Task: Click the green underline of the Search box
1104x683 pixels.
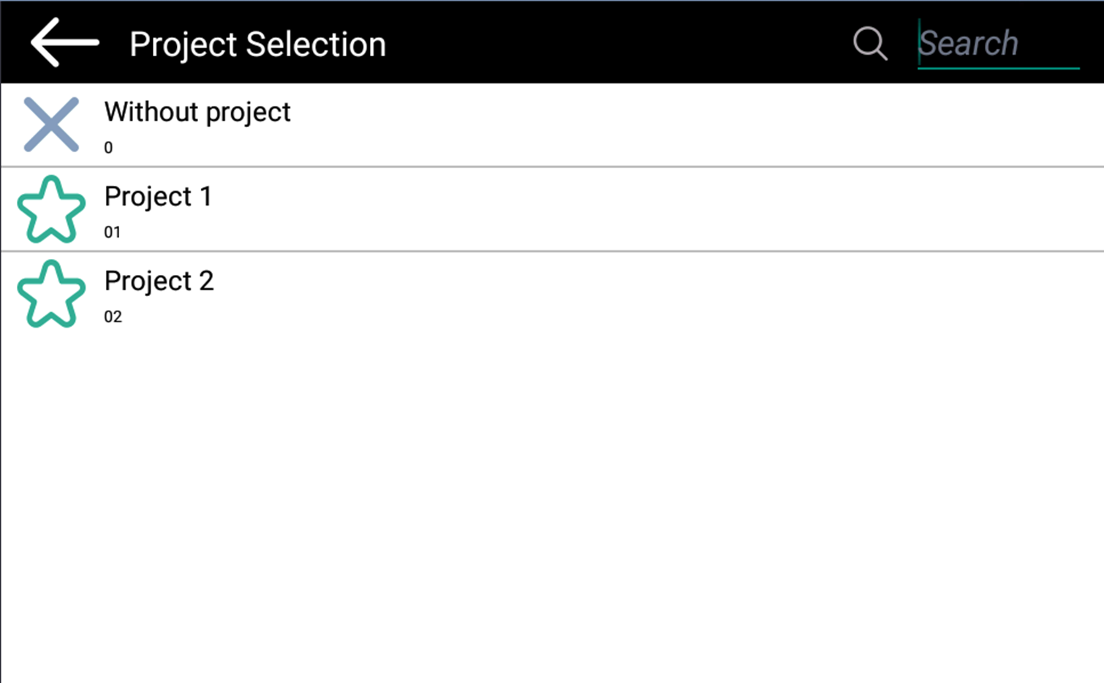Action: (x=998, y=68)
